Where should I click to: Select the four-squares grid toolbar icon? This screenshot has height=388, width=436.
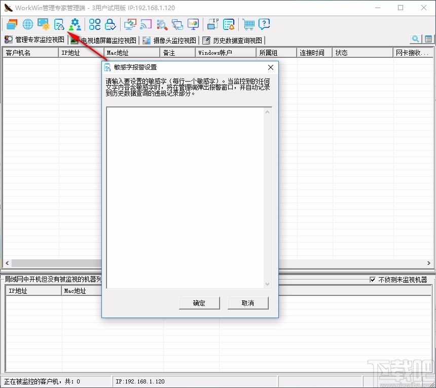[x=95, y=24]
